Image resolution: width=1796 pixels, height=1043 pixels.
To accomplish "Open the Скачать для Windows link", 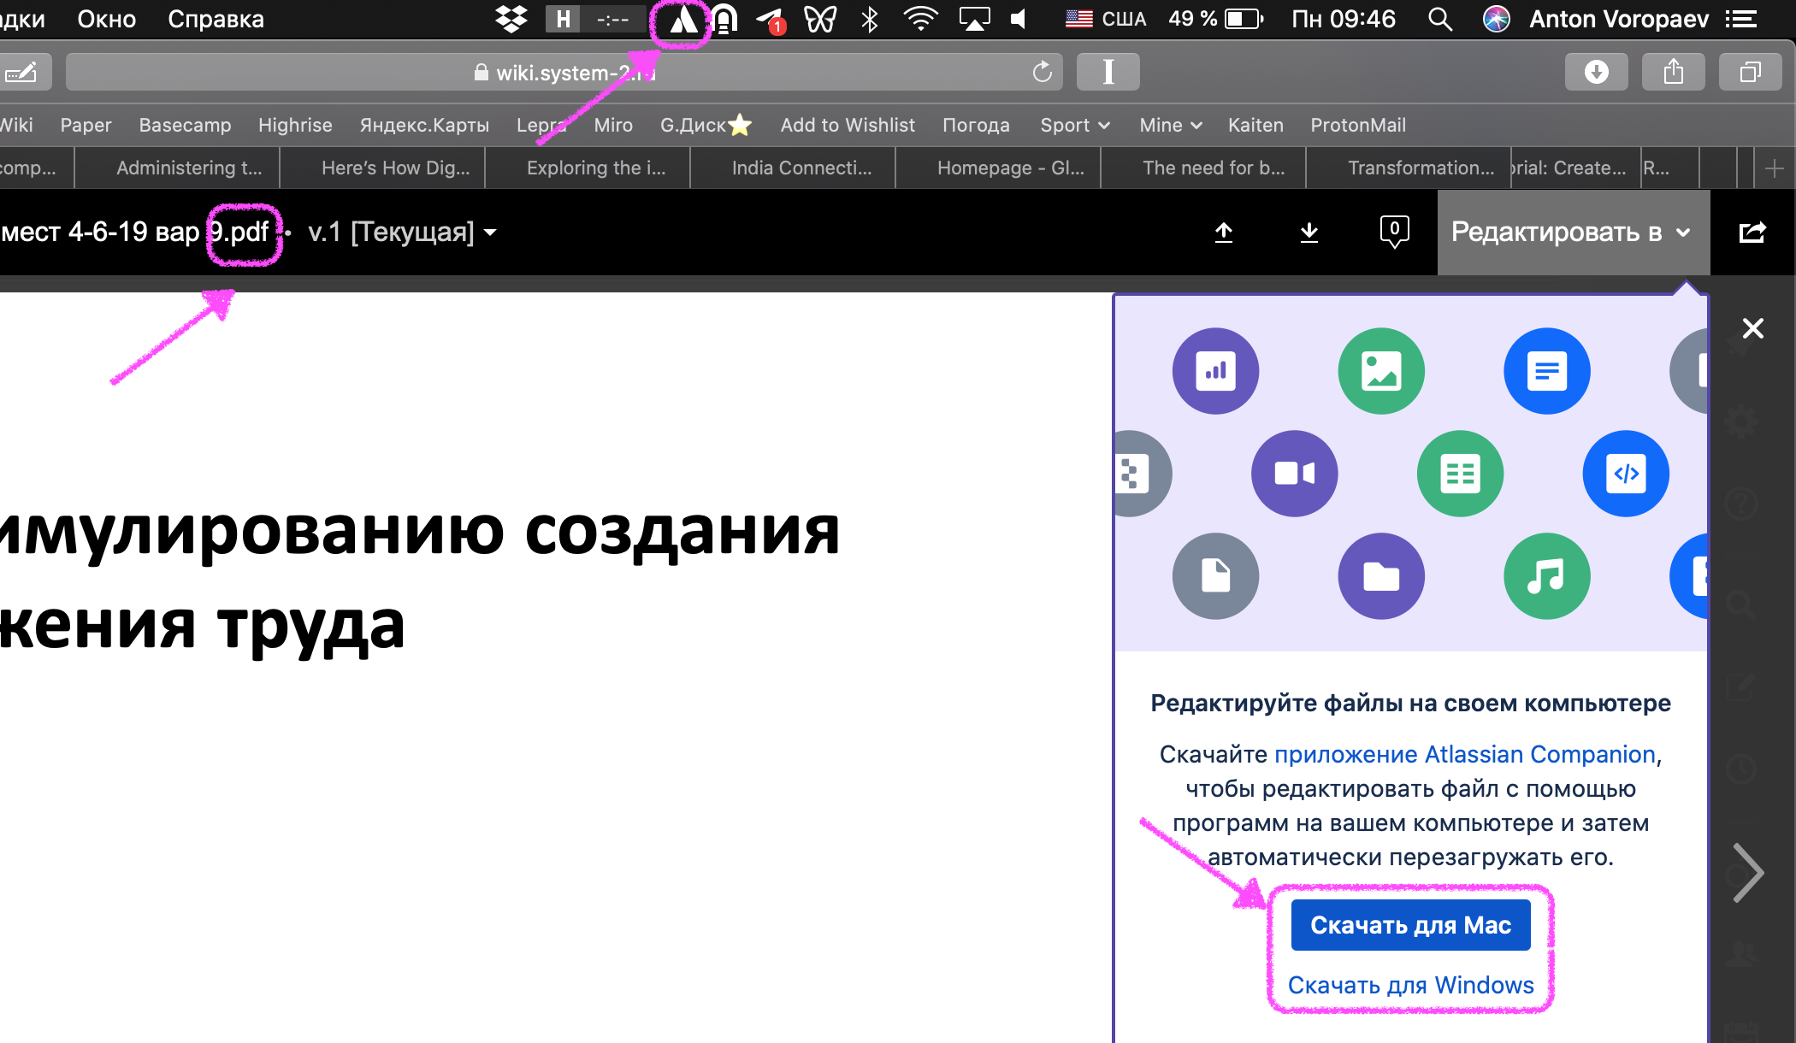I will point(1410,984).
